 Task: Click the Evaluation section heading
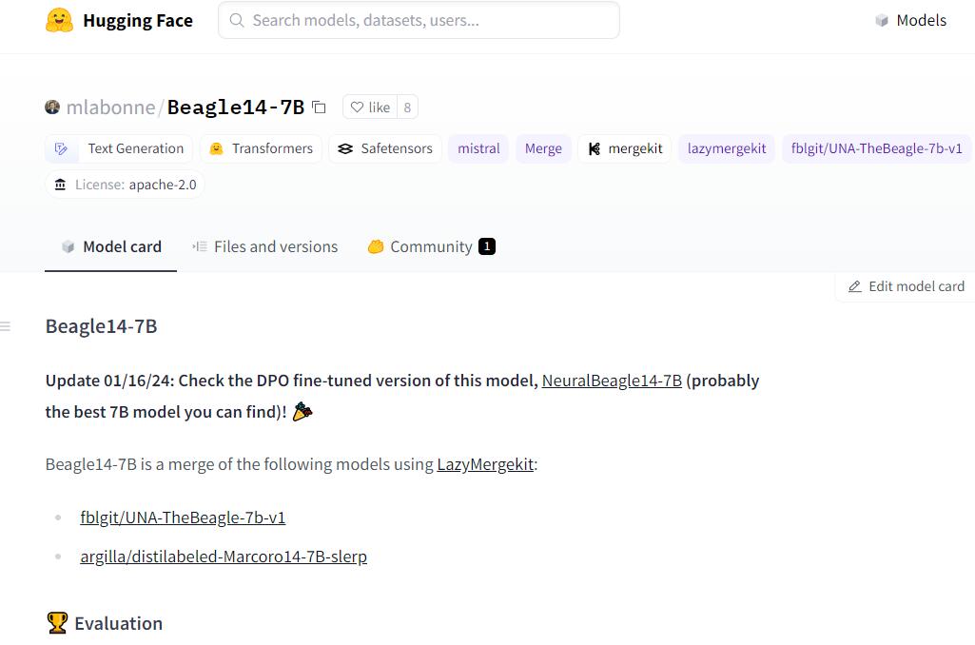click(118, 623)
